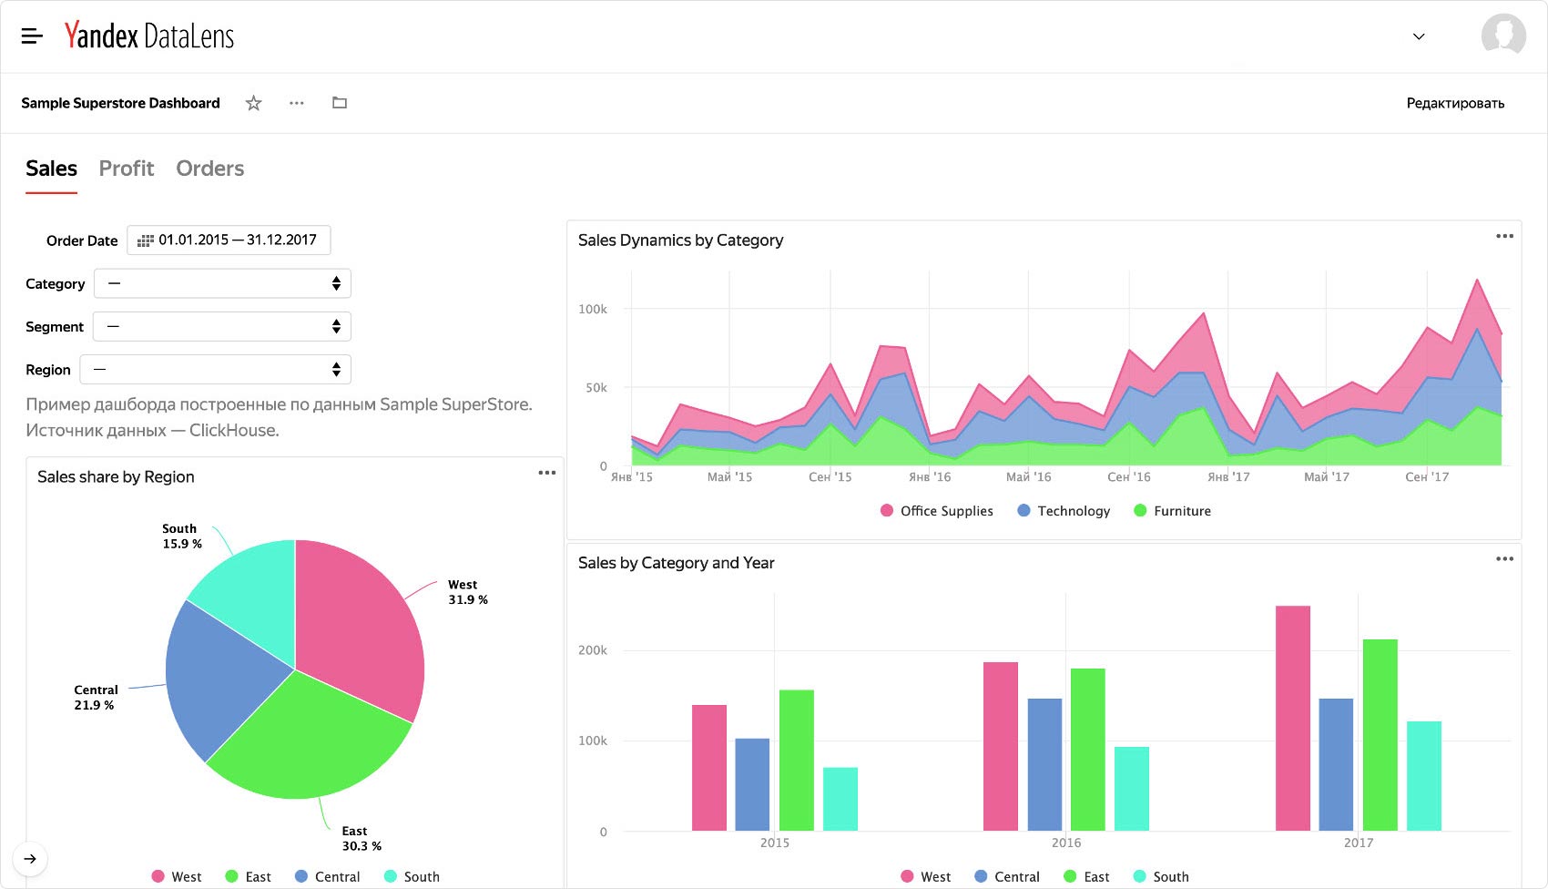1548x889 pixels.
Task: Open Sales share by Region menu dots
Action: (x=546, y=473)
